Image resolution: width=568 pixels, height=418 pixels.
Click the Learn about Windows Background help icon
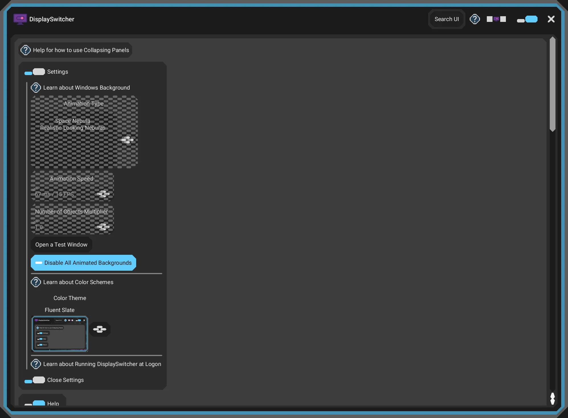[36, 88]
